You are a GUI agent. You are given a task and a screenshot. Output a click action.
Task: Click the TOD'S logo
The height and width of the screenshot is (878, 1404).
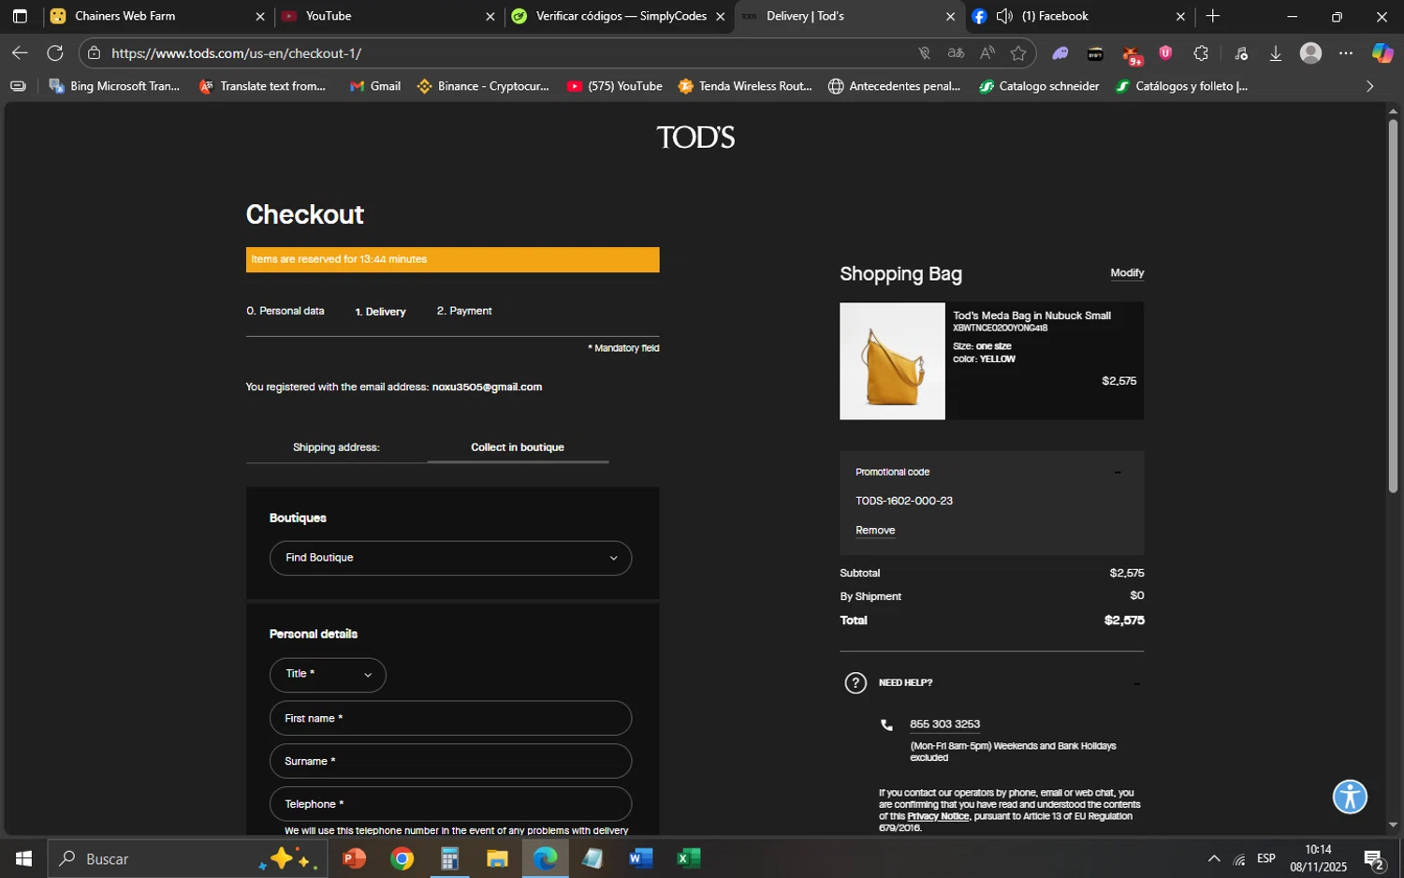click(x=695, y=138)
